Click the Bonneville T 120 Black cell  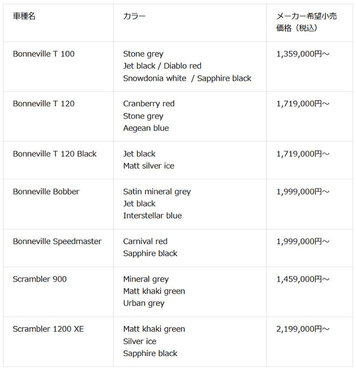click(x=55, y=154)
